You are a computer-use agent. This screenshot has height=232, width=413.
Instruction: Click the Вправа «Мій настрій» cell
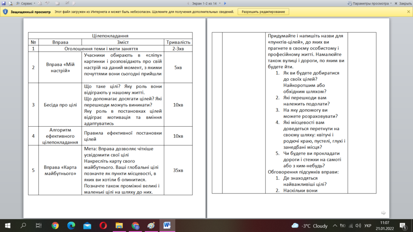(x=60, y=68)
